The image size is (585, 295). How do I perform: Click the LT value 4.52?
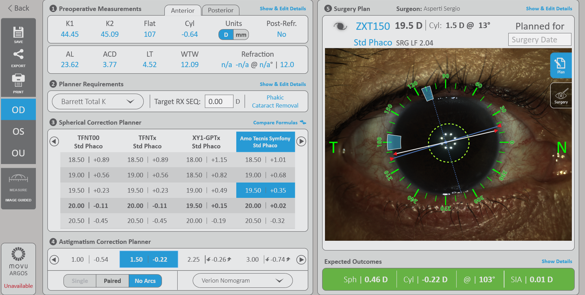click(150, 65)
